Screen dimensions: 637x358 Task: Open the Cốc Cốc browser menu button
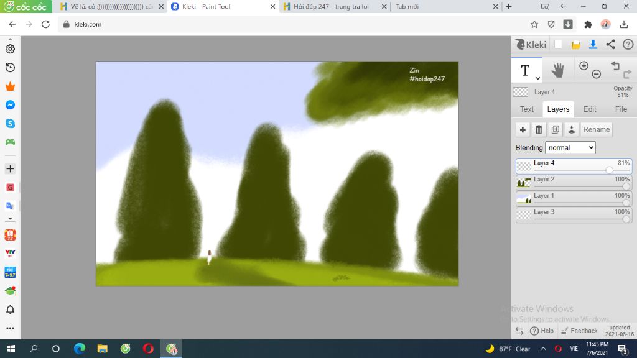pos(26,6)
